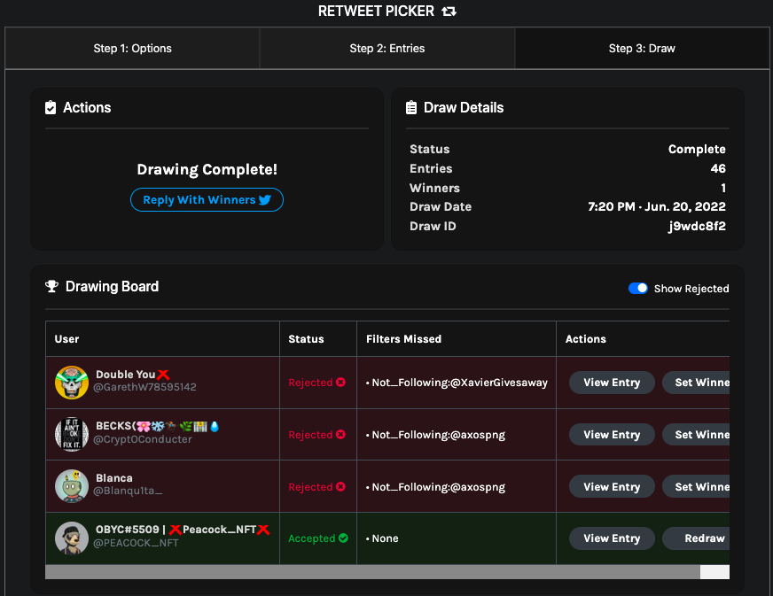Click rejected X icon in Blanca row
The image size is (773, 596).
(340, 487)
